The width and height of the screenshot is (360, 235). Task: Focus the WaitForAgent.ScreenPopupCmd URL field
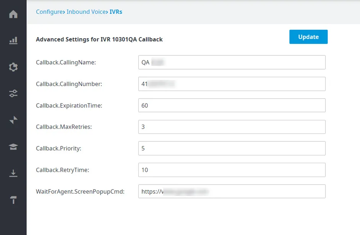(232, 191)
